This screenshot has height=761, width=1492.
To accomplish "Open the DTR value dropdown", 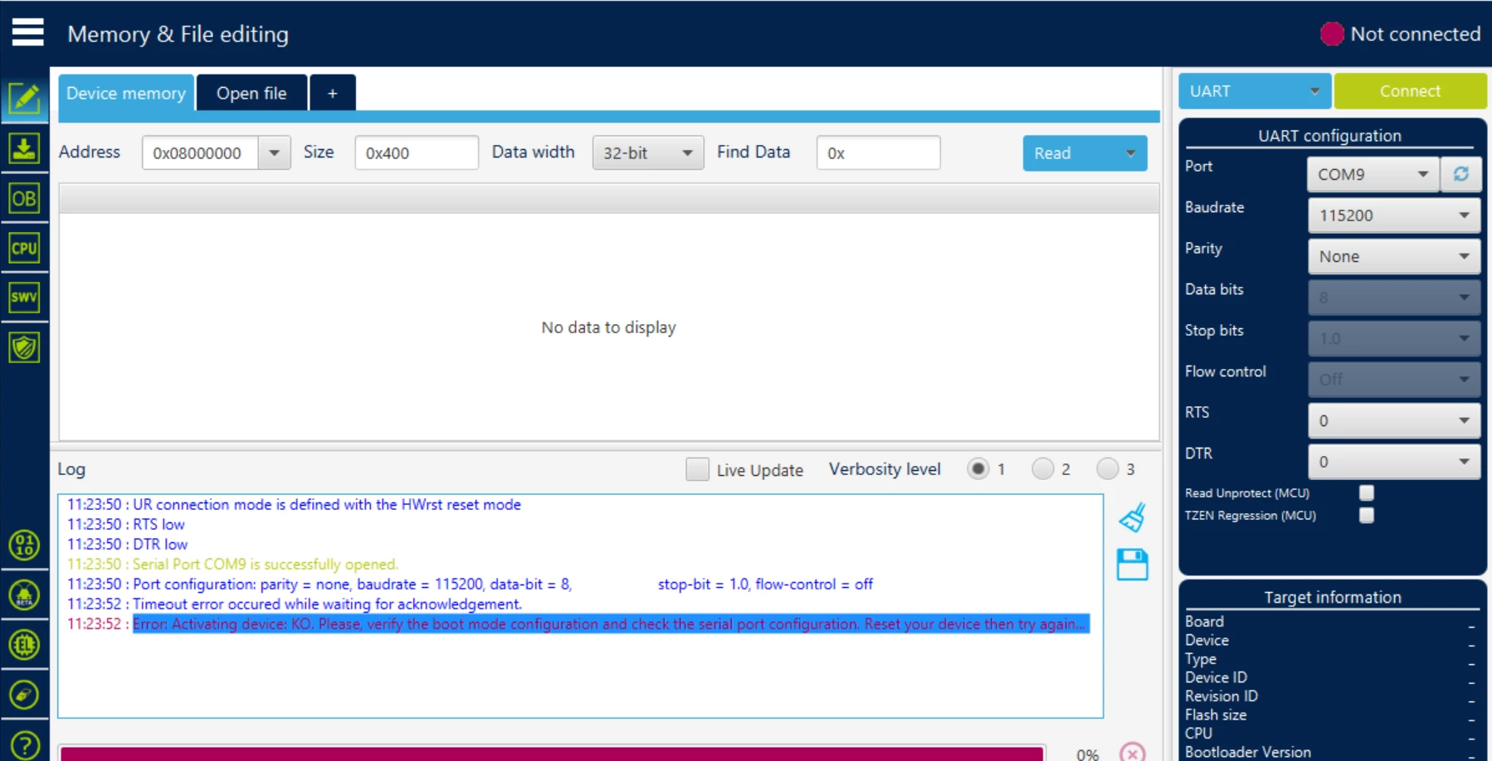I will (x=1394, y=462).
